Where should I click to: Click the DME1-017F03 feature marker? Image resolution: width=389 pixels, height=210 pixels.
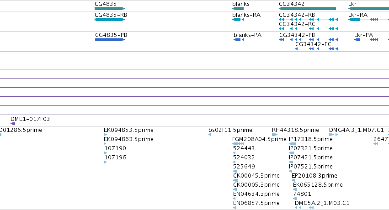click(13, 124)
